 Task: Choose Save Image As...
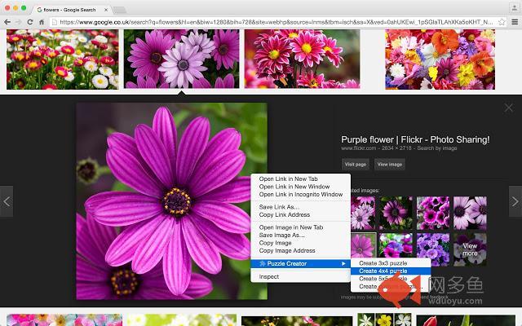pyautogui.click(x=301, y=235)
